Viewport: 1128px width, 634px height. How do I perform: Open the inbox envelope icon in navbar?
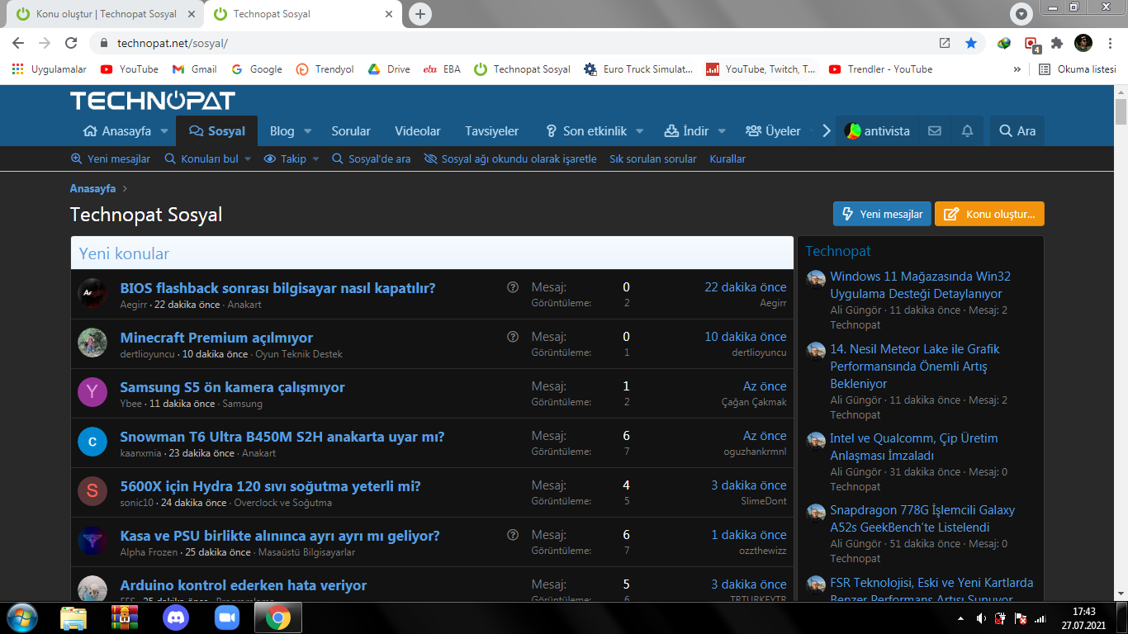tap(935, 131)
